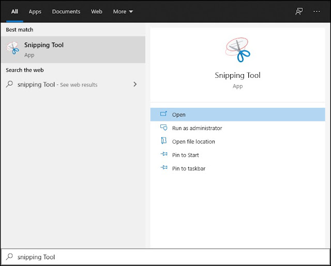
Task: Click the administrator shield icon
Action: pyautogui.click(x=163, y=128)
